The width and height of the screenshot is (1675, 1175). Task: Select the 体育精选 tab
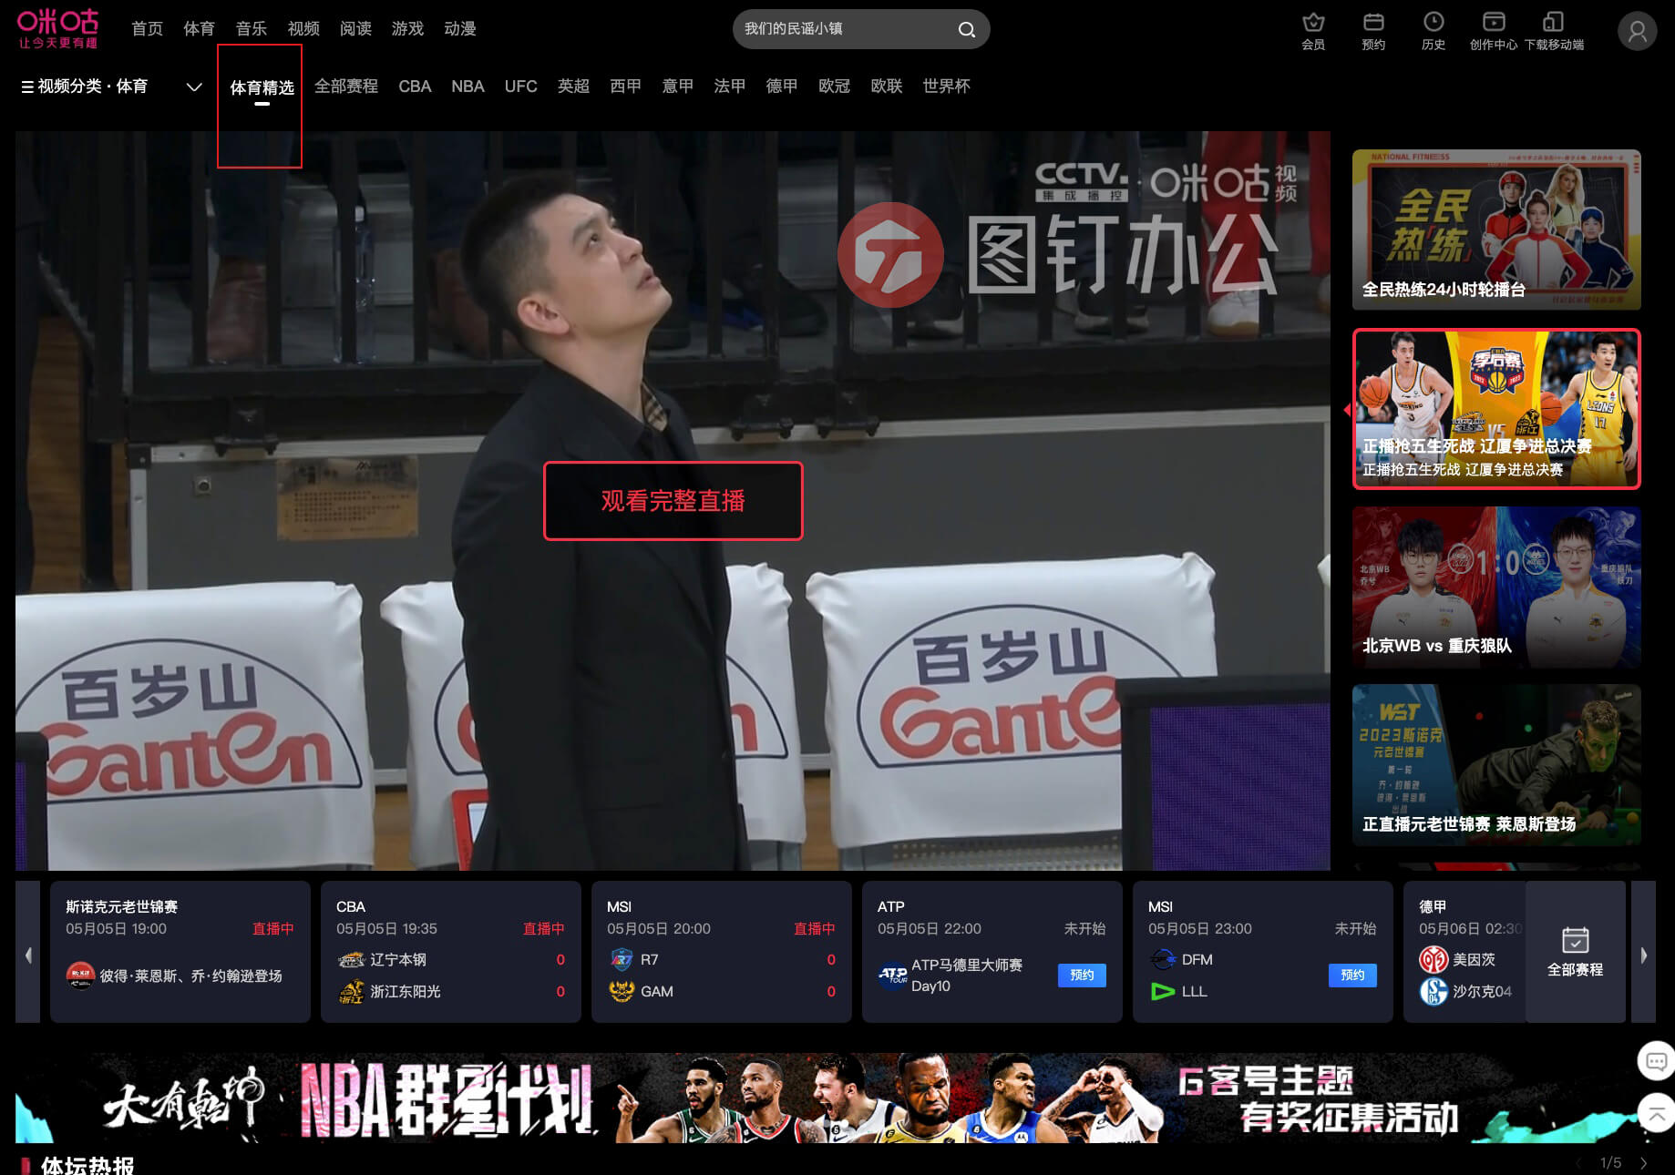point(262,87)
